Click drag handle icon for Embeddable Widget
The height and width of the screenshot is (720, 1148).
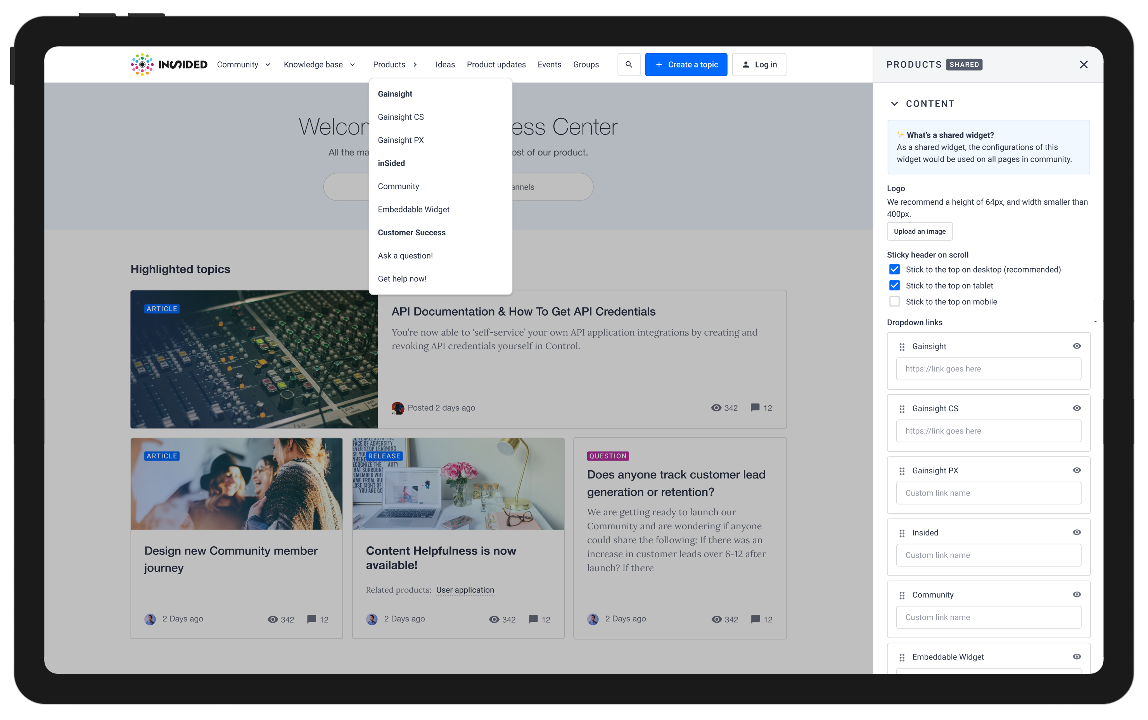(x=902, y=657)
